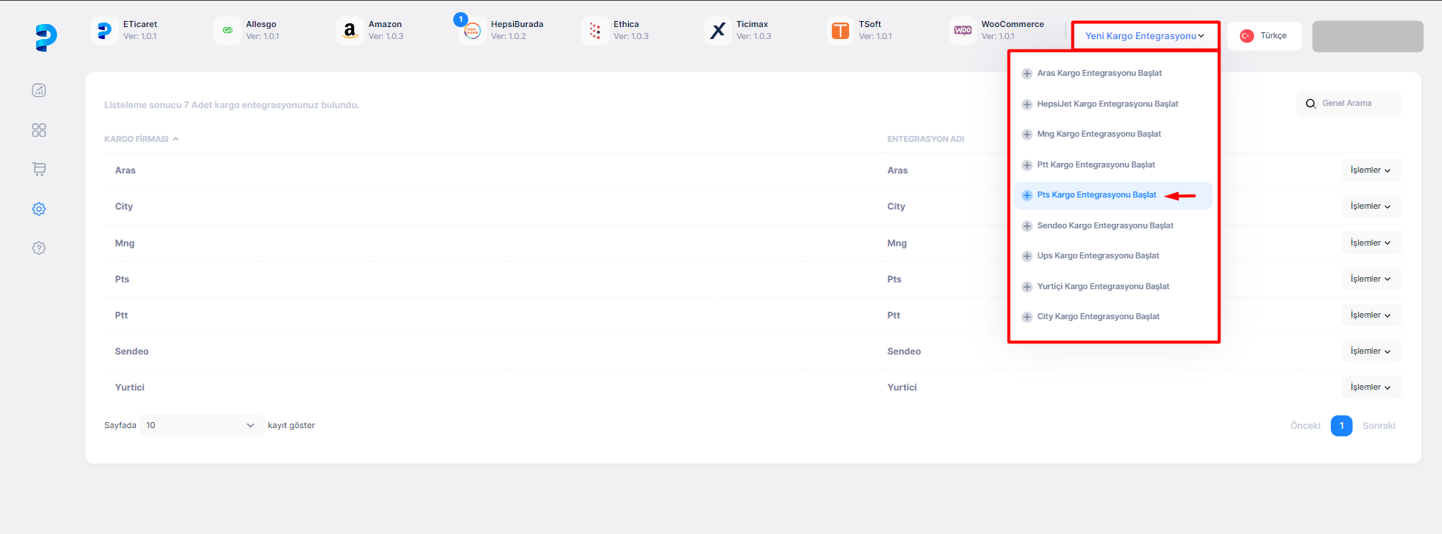The image size is (1442, 534).
Task: Select the HepsiBurada marketplace icon
Action: click(x=472, y=31)
